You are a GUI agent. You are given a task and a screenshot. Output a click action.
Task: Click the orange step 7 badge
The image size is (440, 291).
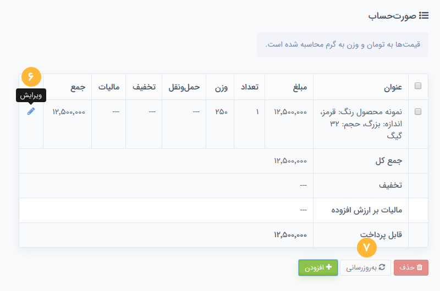point(367,248)
